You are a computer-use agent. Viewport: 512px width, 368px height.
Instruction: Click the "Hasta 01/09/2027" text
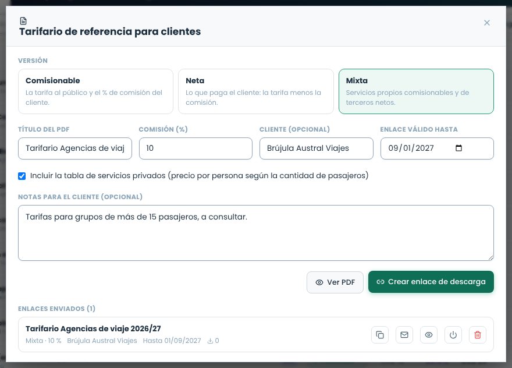(172, 341)
